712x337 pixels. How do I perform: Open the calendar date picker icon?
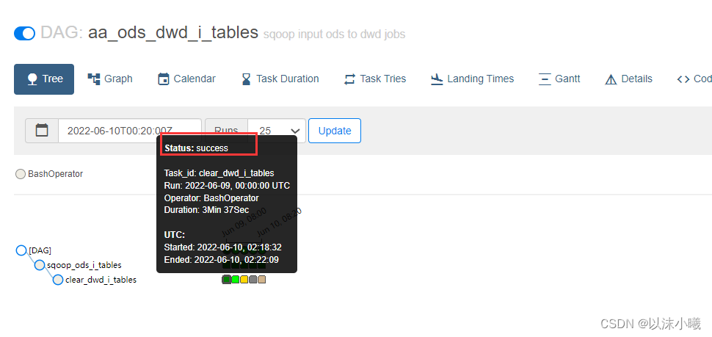point(42,131)
